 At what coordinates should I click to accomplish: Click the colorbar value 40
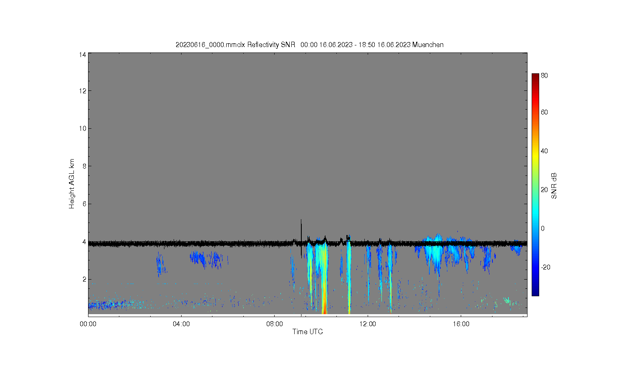[x=544, y=151]
